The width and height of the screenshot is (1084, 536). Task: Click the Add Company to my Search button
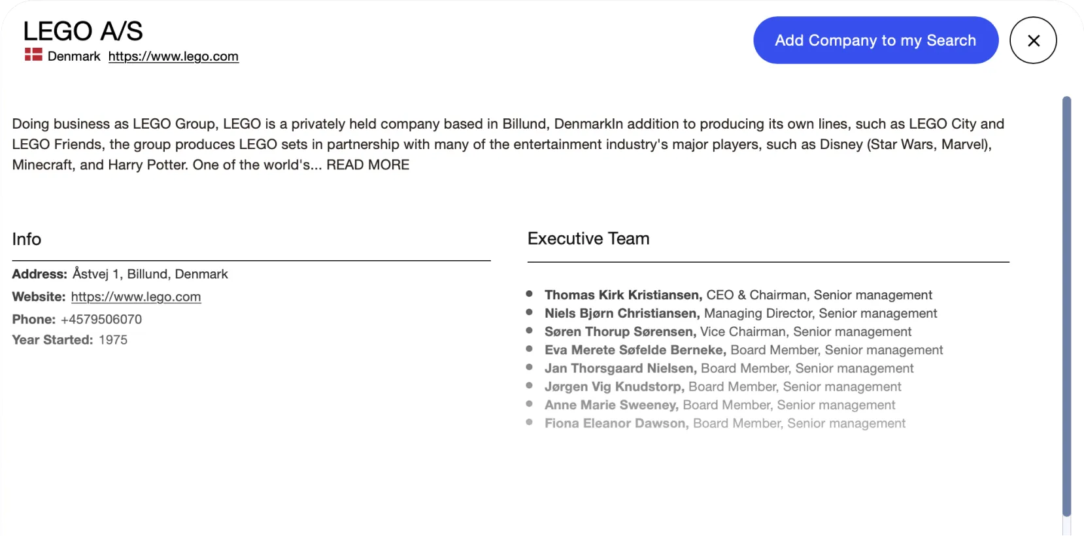875,40
